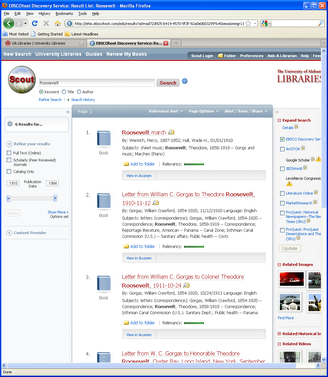Open the Relevance Sort dropdown
The height and width of the screenshot is (377, 328).
(x=166, y=111)
